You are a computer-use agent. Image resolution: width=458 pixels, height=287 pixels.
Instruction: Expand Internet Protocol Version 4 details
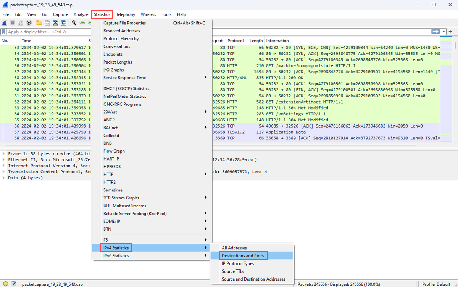(3, 166)
